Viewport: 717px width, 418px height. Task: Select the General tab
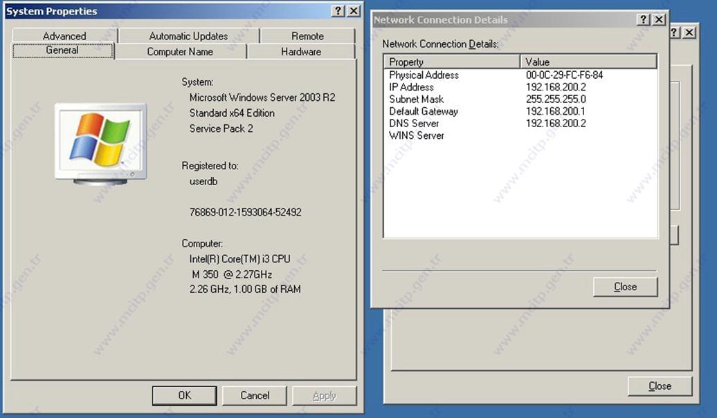click(x=63, y=50)
